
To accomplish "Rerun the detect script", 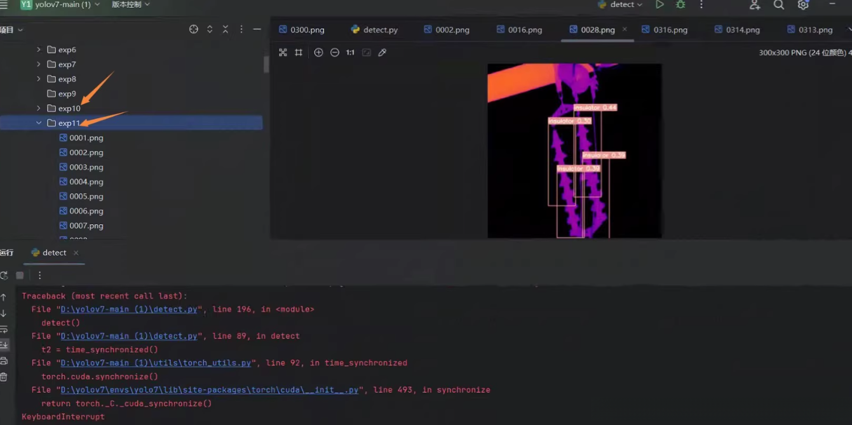I will tap(4, 275).
